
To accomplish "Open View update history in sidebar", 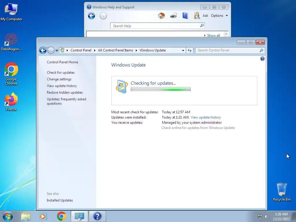I will [62, 86].
